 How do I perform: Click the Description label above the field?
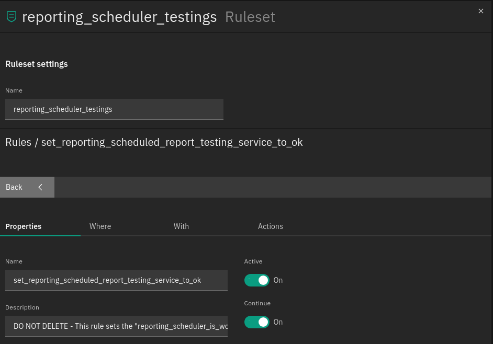(x=22, y=307)
